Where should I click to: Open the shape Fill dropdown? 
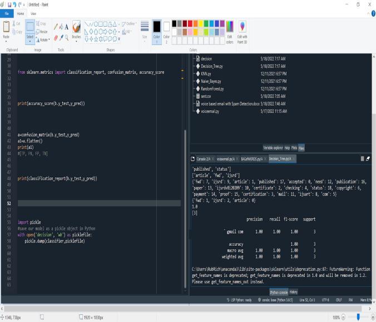click(127, 32)
